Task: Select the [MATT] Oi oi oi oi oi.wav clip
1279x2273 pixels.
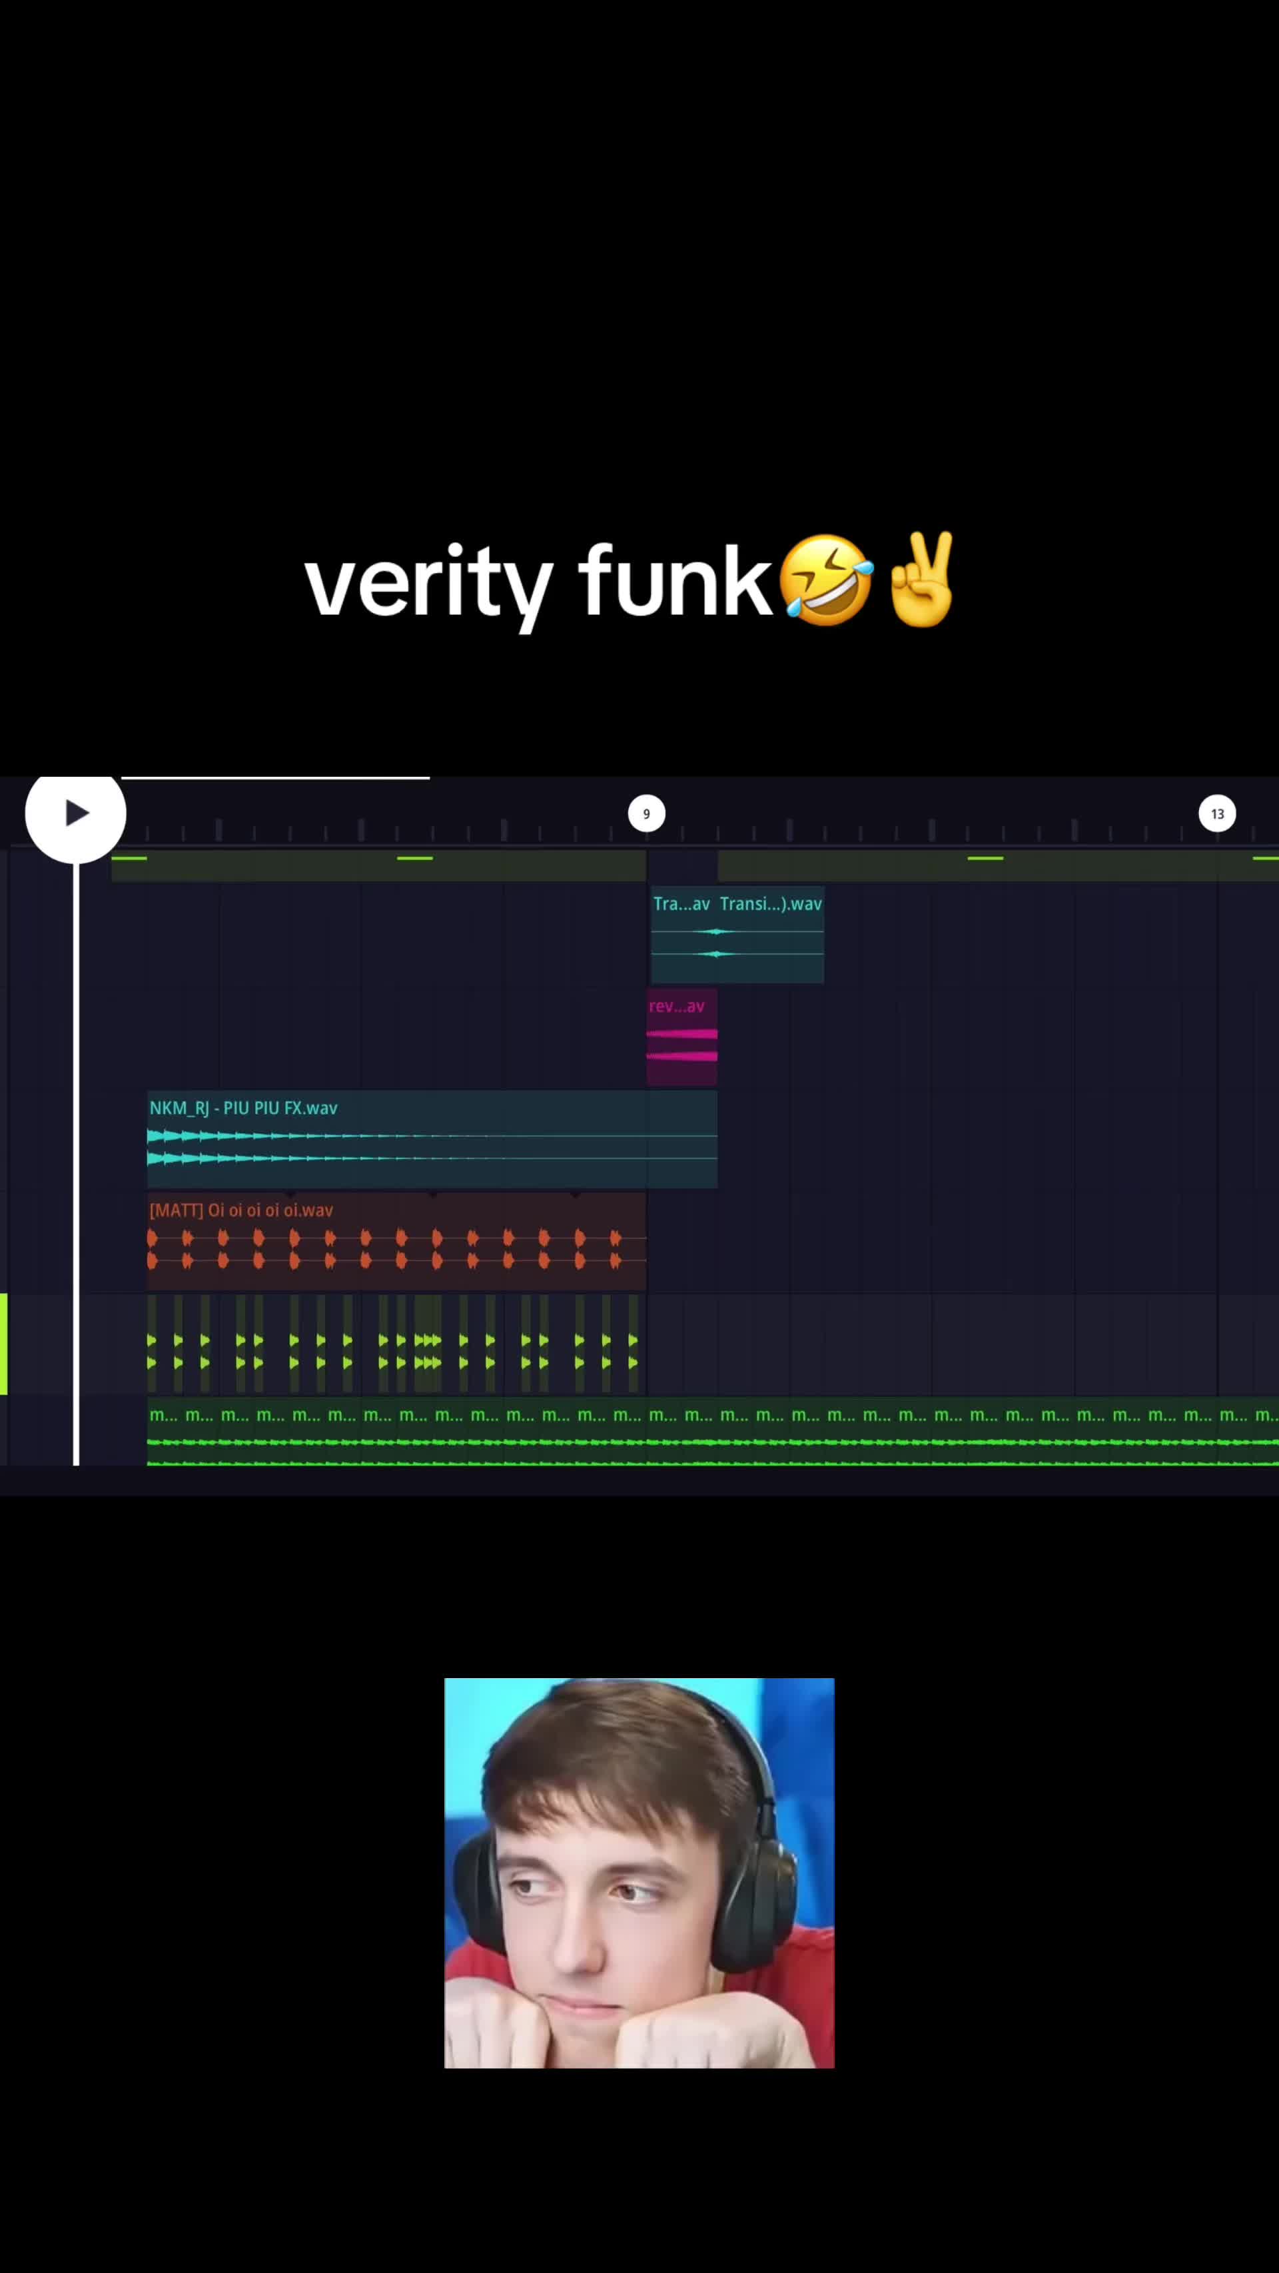Action: pos(396,1242)
